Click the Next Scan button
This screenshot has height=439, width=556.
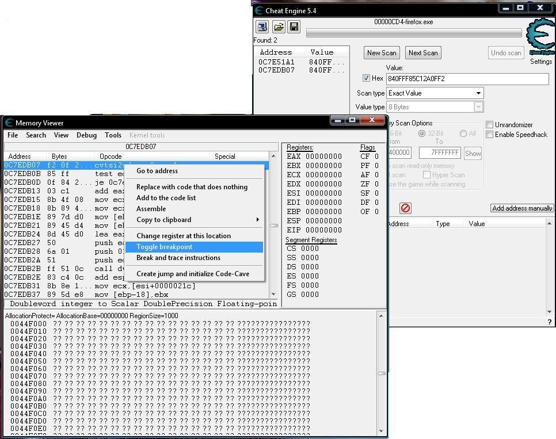point(422,53)
